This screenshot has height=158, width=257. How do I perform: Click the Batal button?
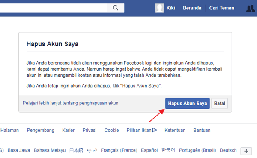coord(219,104)
